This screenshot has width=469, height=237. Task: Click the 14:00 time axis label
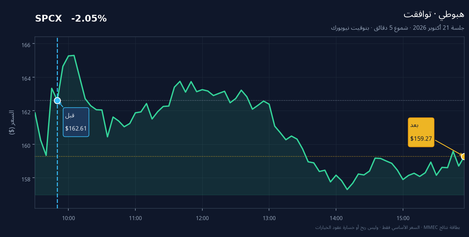336,218
